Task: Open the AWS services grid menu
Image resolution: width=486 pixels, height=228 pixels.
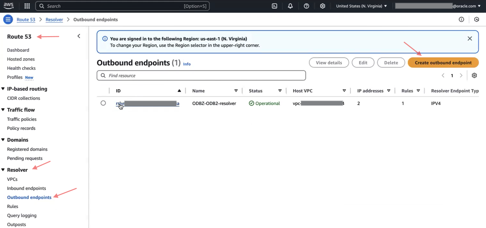Action: 27,6
